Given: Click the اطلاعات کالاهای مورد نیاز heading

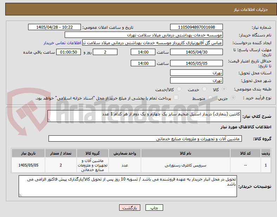Looking at the screenshot, I should point(246,127).
